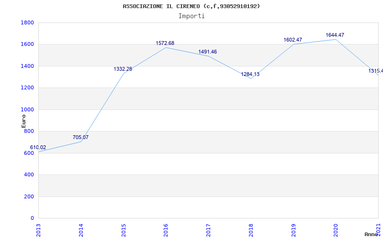
Task: Click the 2019 x-axis label
Action: click(x=293, y=230)
